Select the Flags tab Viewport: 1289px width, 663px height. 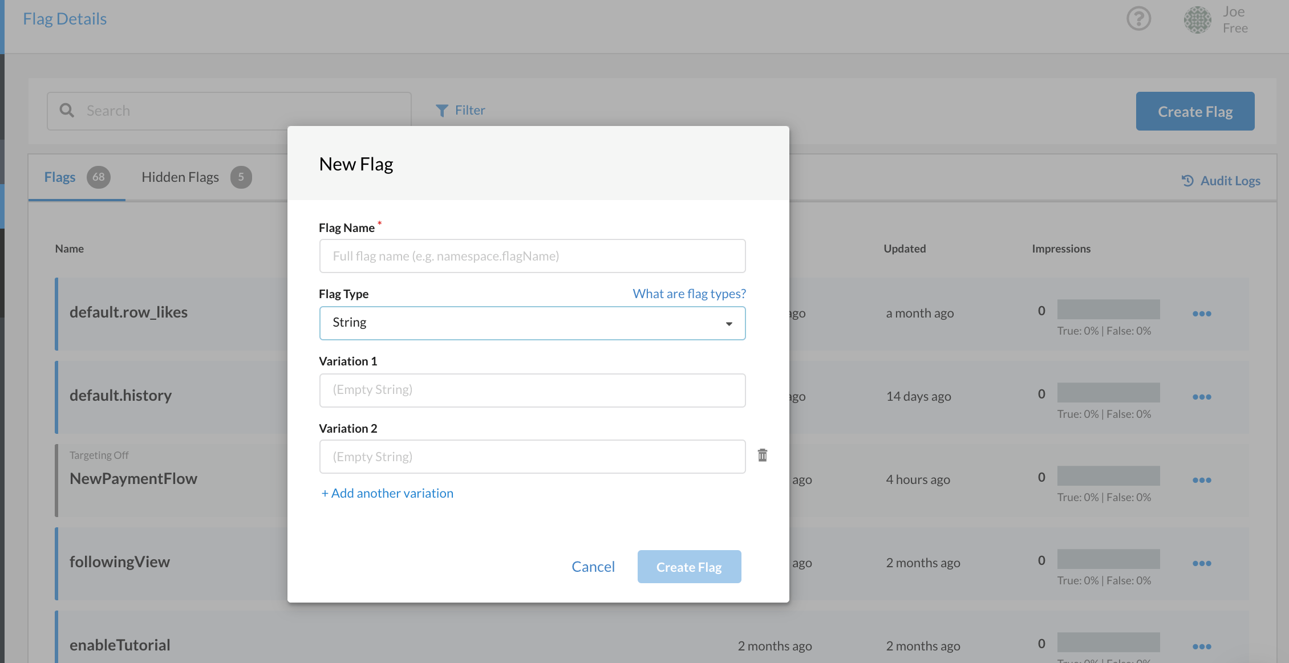click(x=60, y=177)
